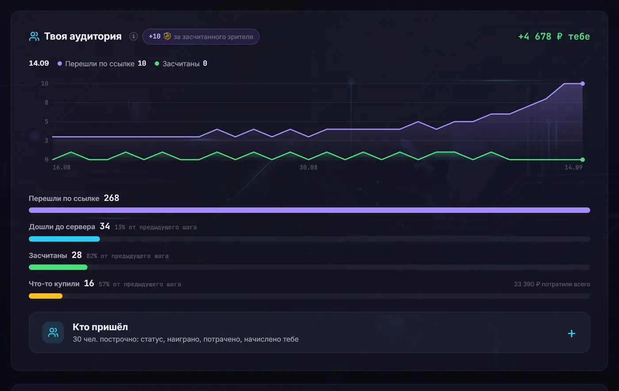Click the 30.08 x-axis date label
The height and width of the screenshot is (391, 619).
pos(308,167)
